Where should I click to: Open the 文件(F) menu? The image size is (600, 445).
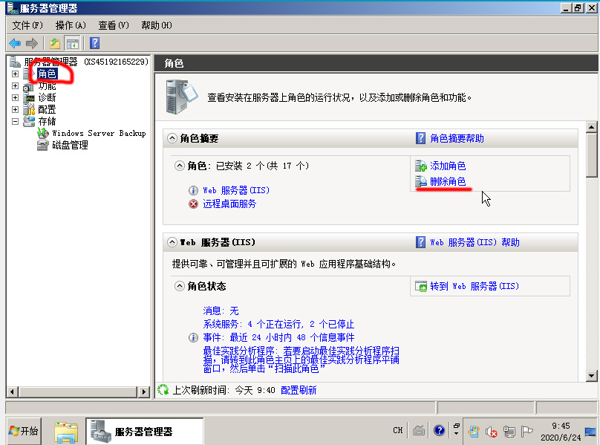27,25
